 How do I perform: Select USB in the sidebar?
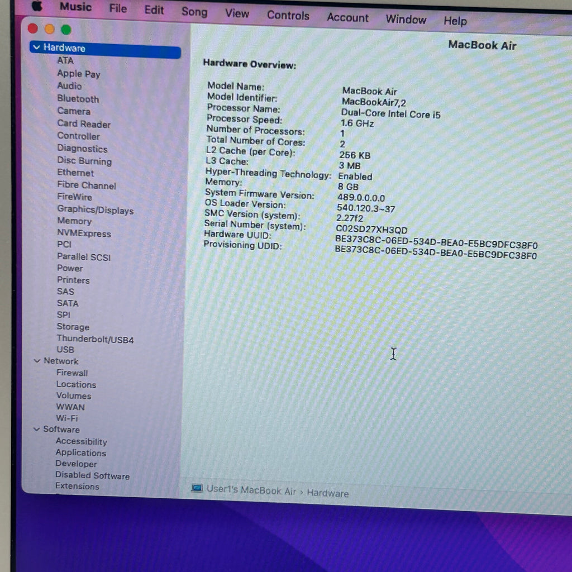tap(65, 350)
